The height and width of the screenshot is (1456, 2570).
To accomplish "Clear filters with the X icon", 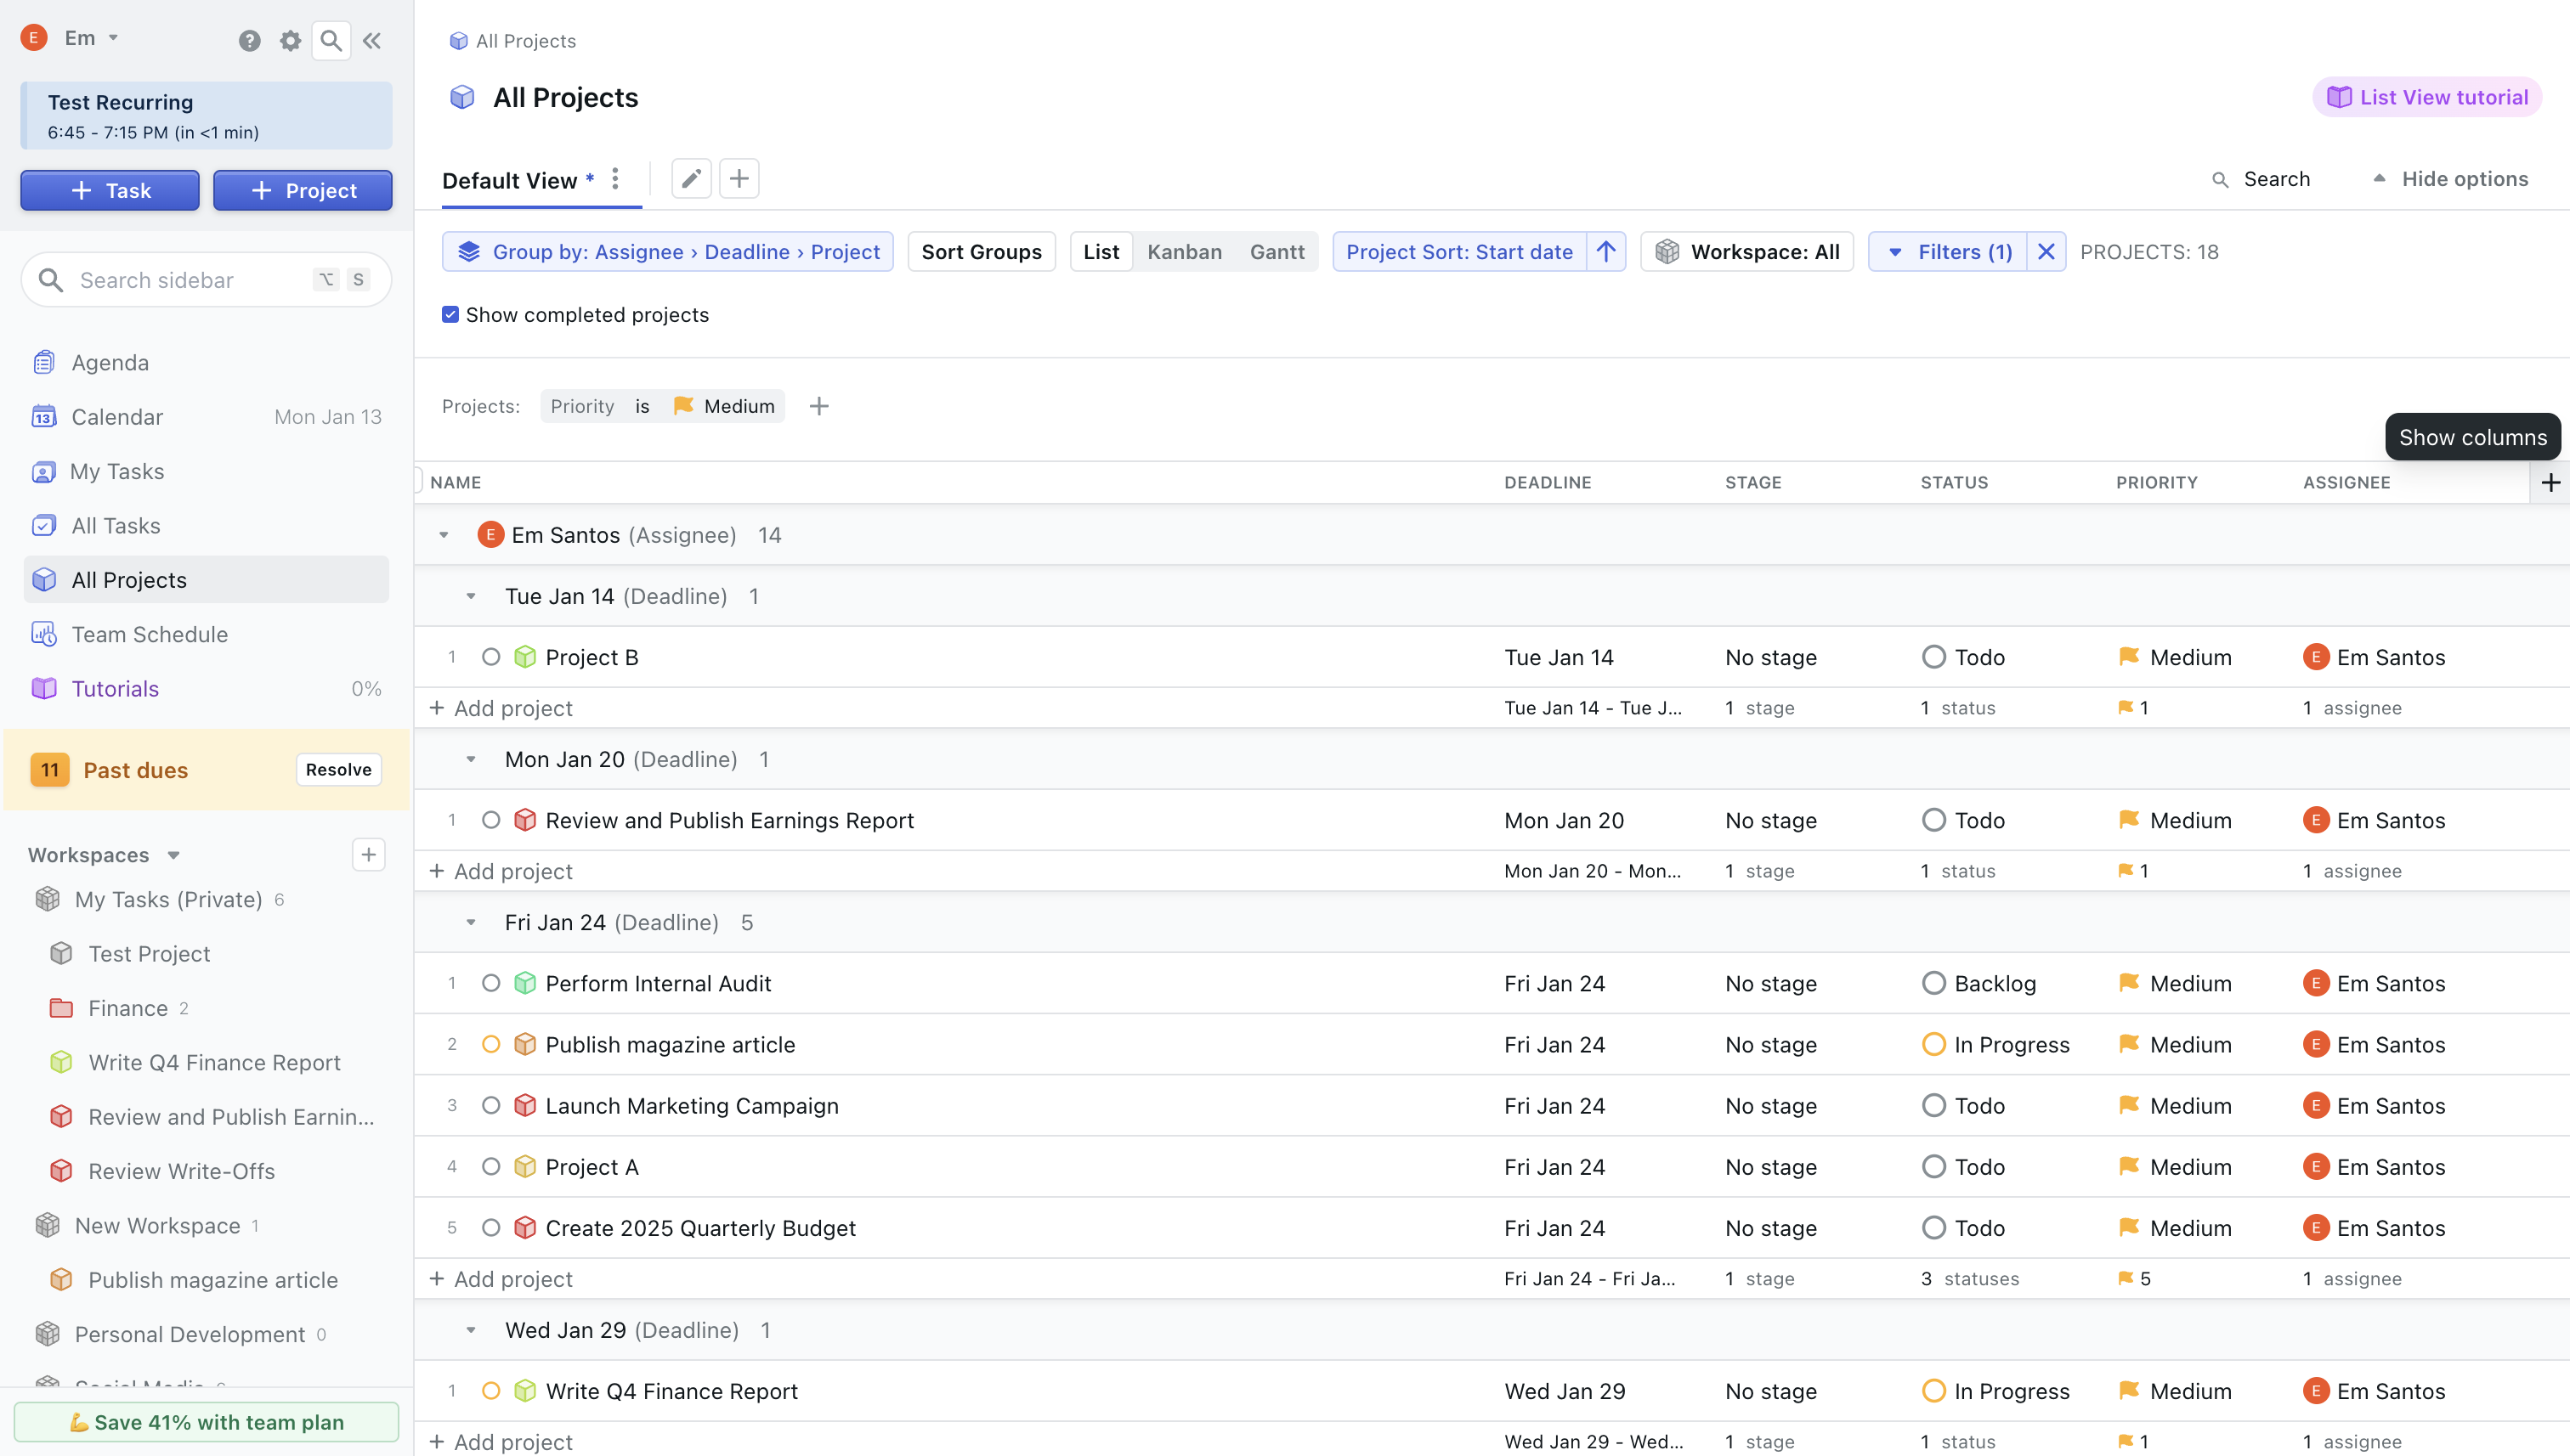I will (x=2046, y=252).
